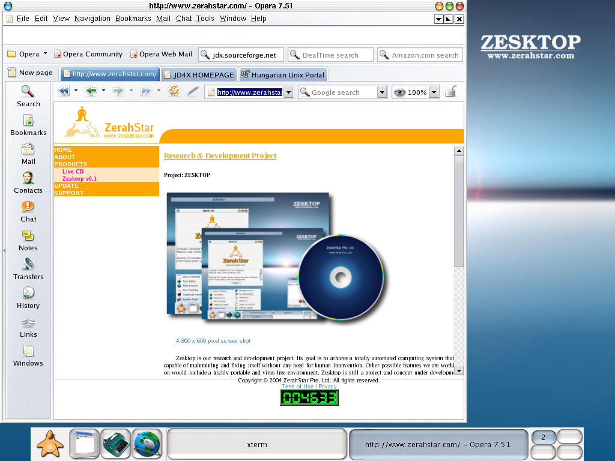Switch to the xterm taskbar button

(x=257, y=444)
